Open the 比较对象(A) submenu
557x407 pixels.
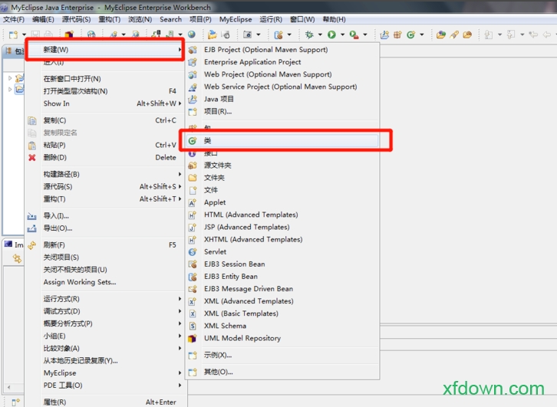pyautogui.click(x=112, y=349)
